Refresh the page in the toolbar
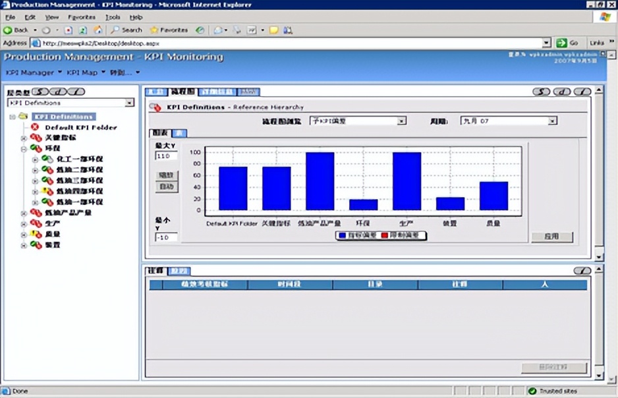Image resolution: width=618 pixels, height=398 pixels. click(83, 30)
